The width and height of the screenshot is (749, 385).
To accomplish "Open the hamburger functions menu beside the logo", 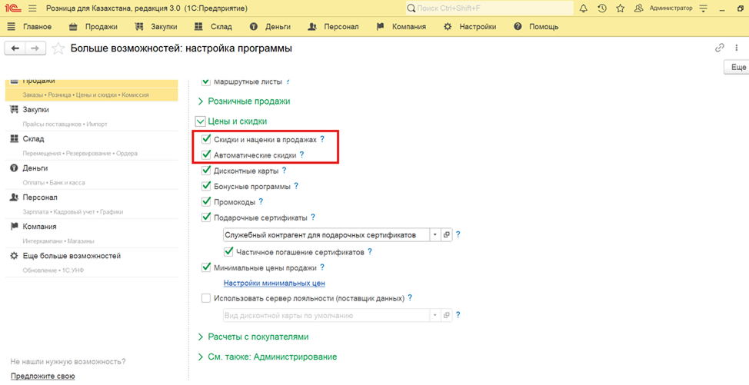I will tap(32, 8).
